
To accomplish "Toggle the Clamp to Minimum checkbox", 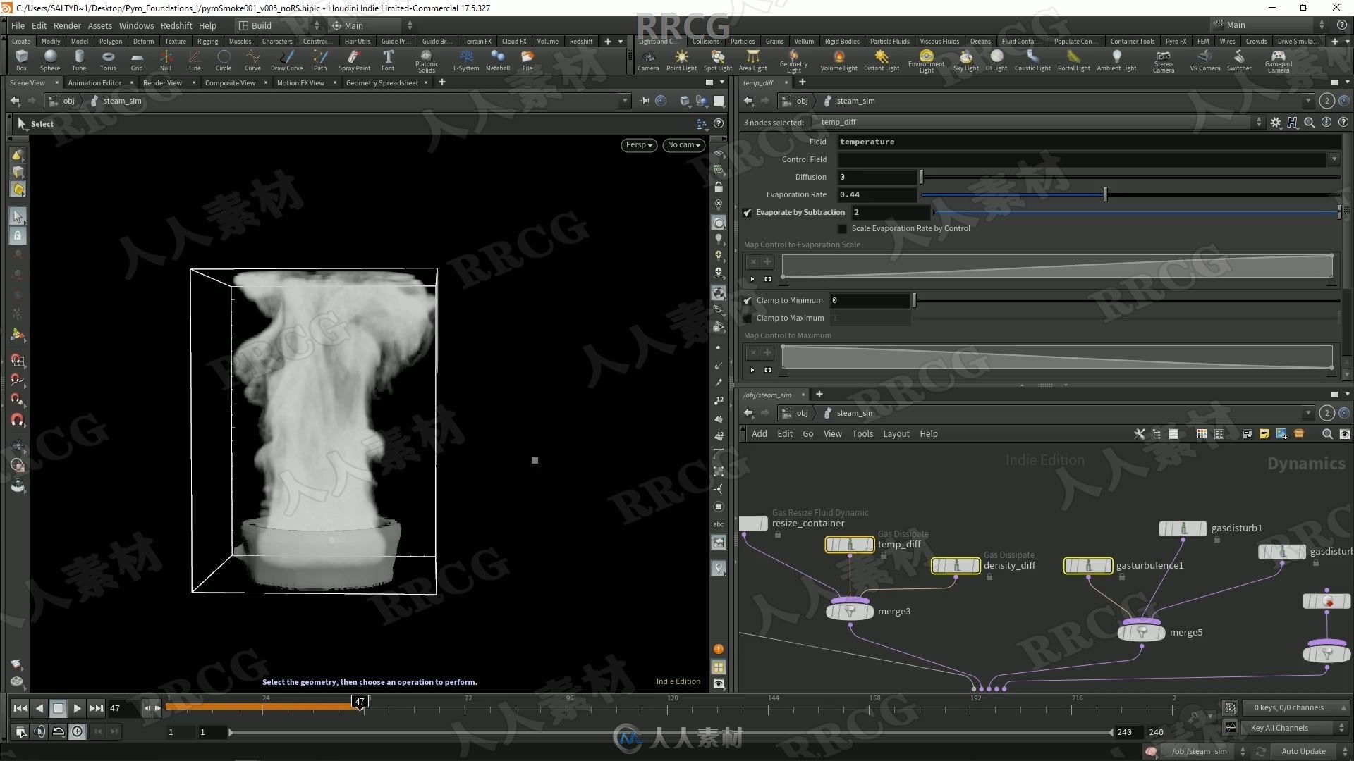I will point(749,299).
